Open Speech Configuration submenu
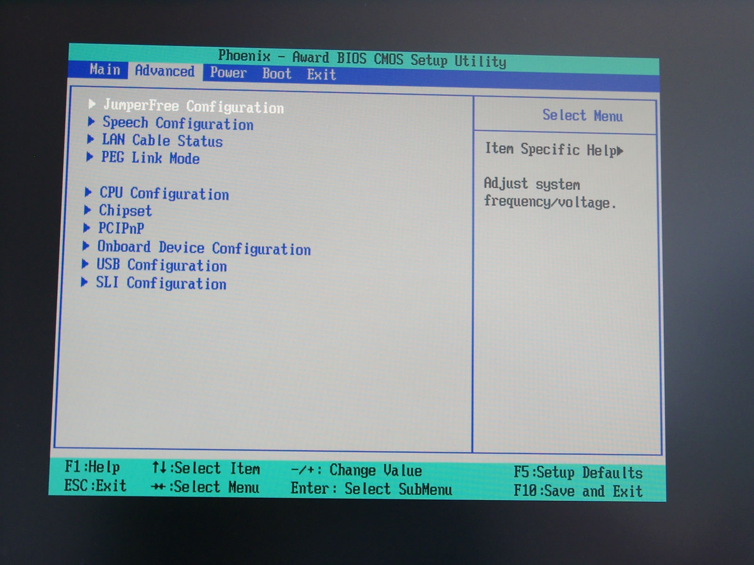The image size is (754, 565). (178, 123)
